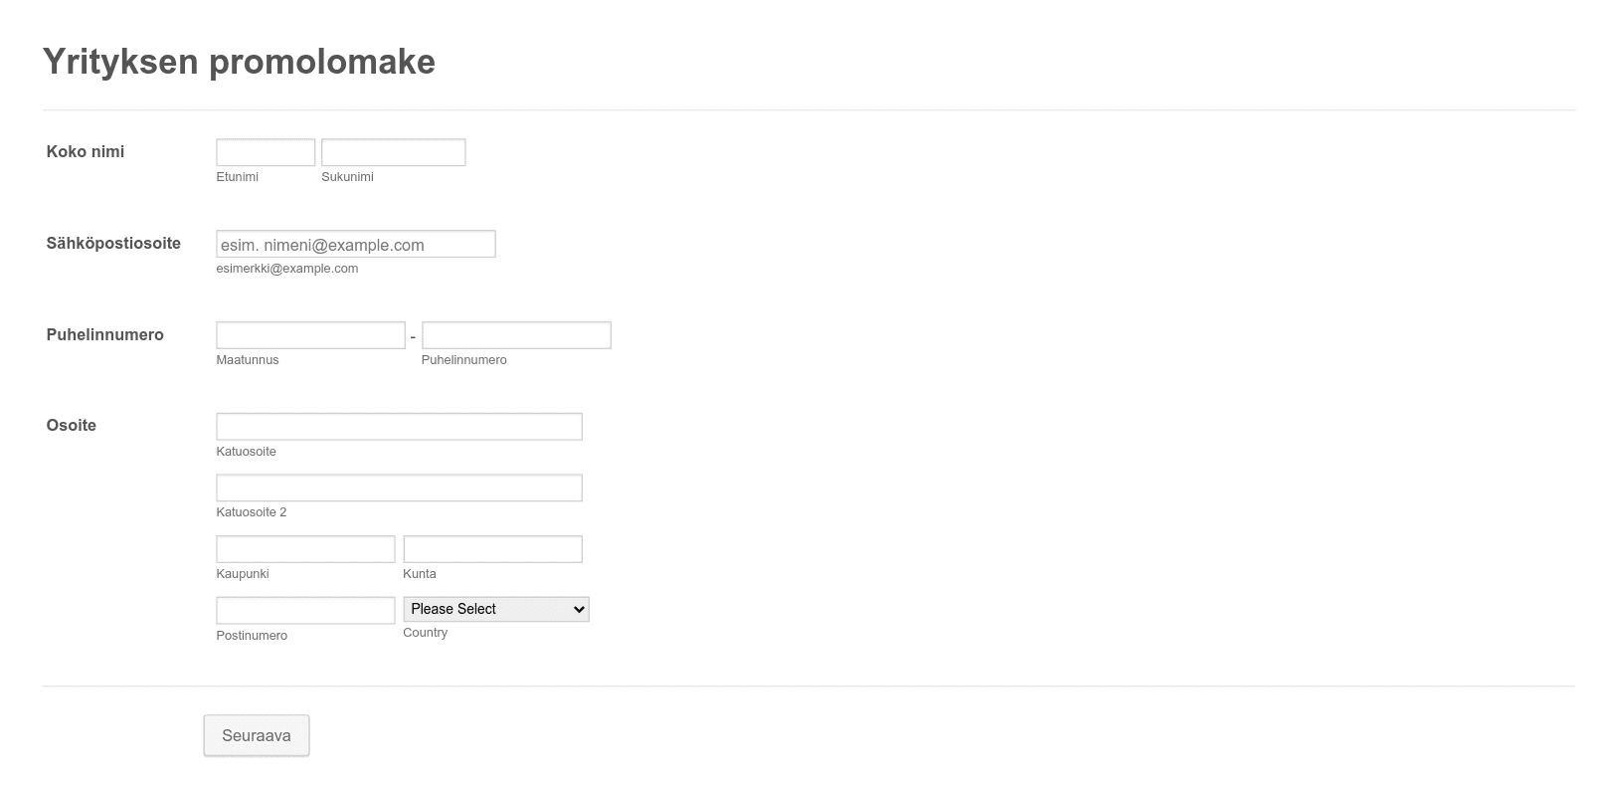1619x785 pixels.
Task: Click the Puhelinnumero field label
Action: coord(104,334)
